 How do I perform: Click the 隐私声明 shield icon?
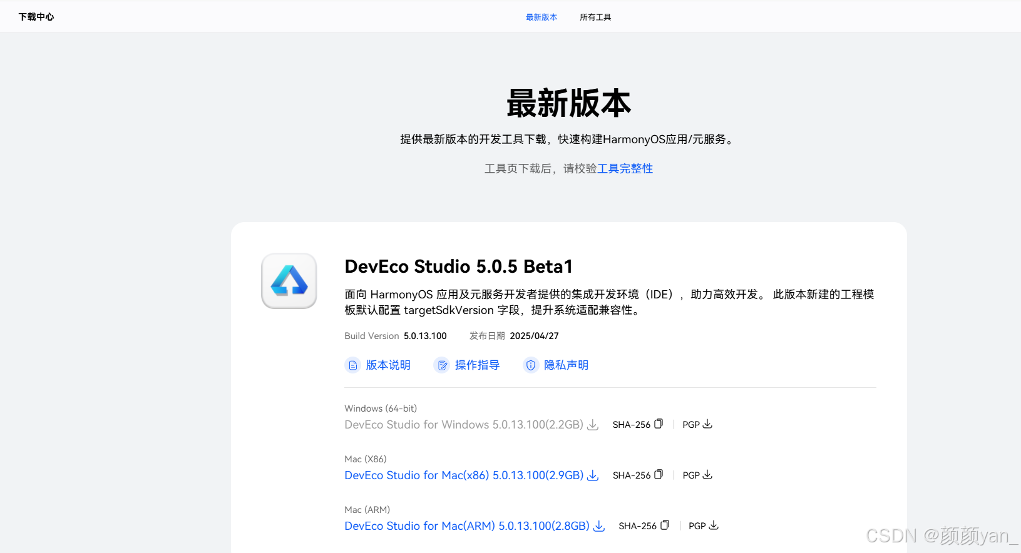pyautogui.click(x=531, y=365)
